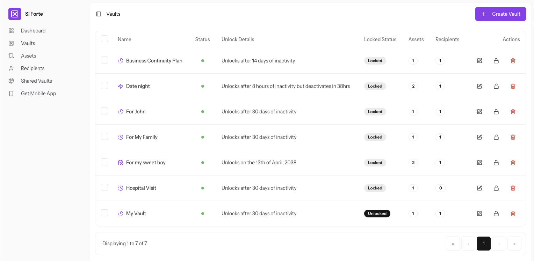Unlock the Business Continuity Plan vault
534x261 pixels.
(x=496, y=61)
